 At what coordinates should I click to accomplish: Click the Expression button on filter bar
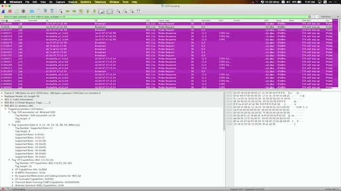pos(326,16)
